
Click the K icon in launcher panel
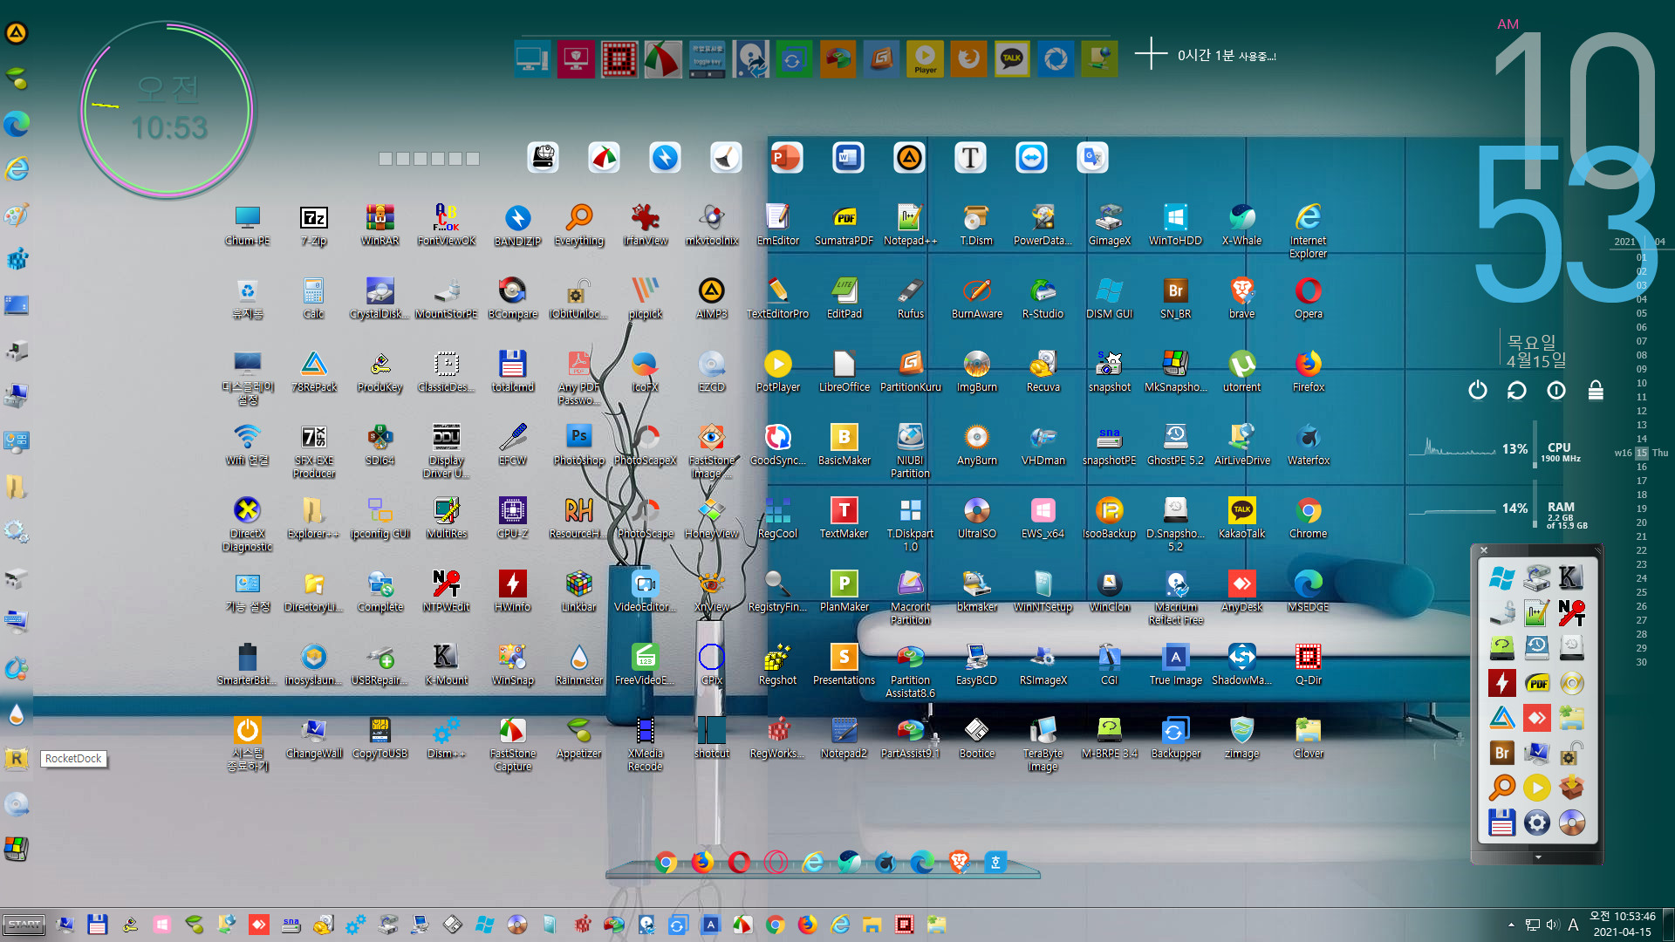[x=1570, y=577]
